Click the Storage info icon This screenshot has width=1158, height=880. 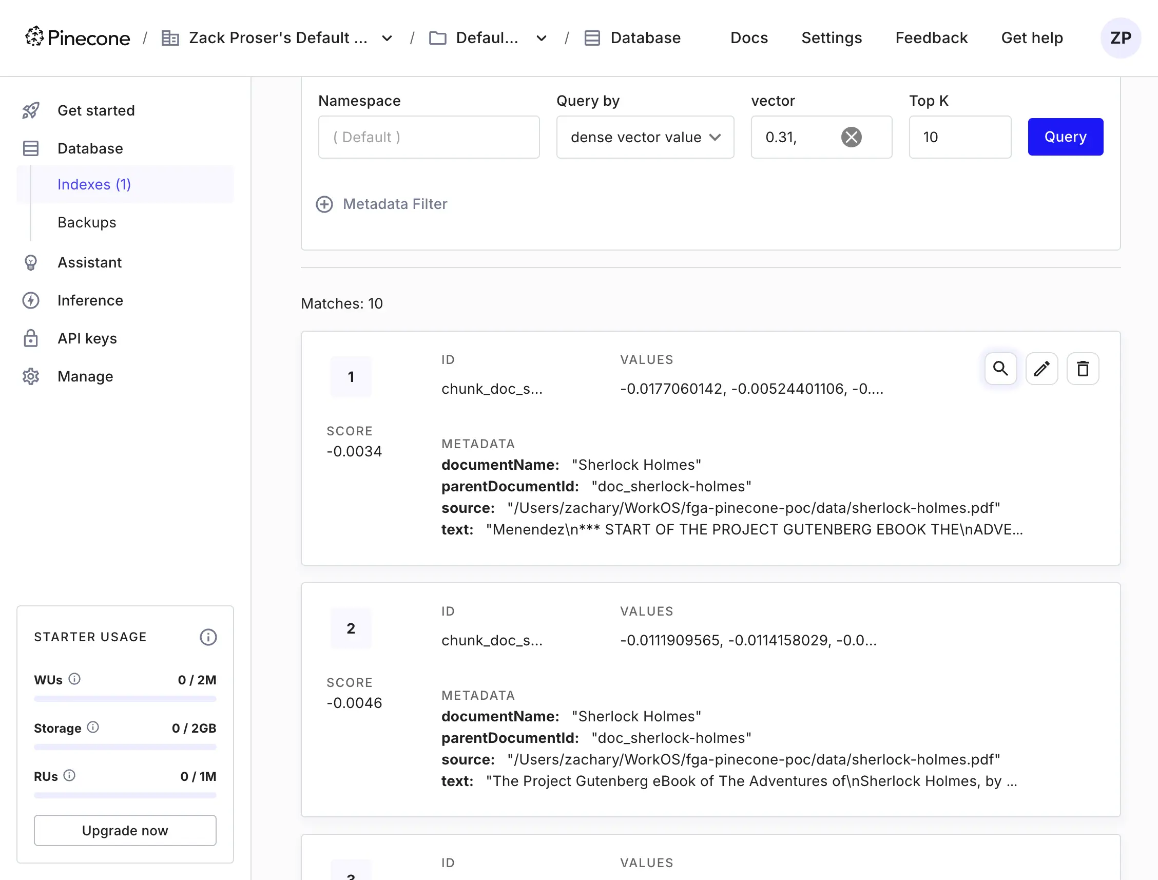pos(93,728)
